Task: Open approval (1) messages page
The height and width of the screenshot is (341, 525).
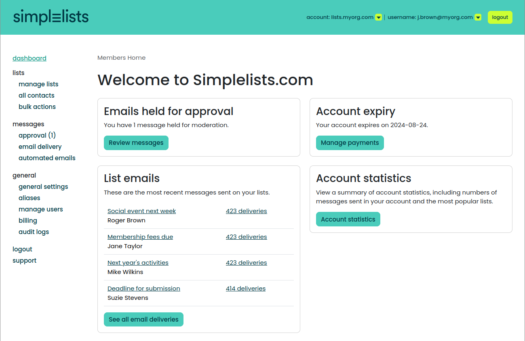Action: tap(37, 135)
